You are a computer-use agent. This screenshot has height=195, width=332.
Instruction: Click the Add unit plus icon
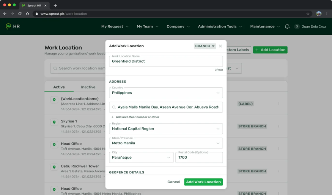(112, 117)
